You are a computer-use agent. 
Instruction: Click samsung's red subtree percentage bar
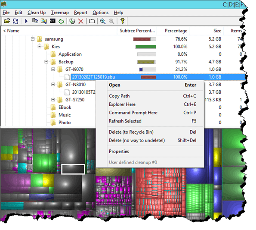coord(142,39)
